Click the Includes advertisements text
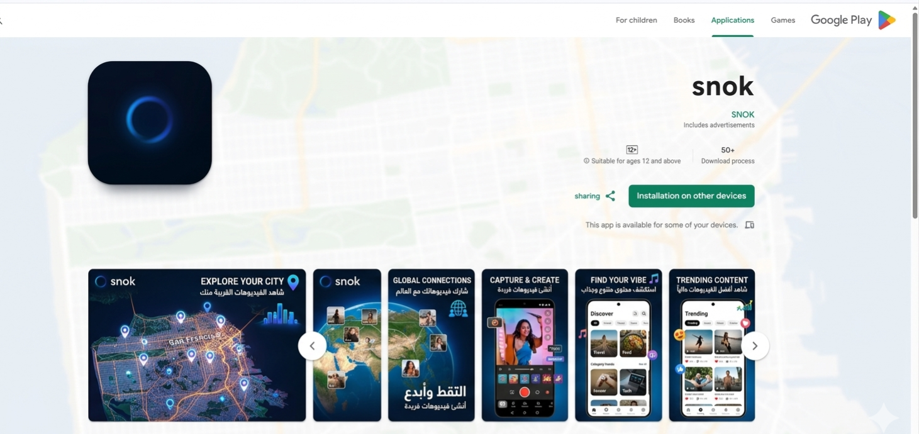 719,125
